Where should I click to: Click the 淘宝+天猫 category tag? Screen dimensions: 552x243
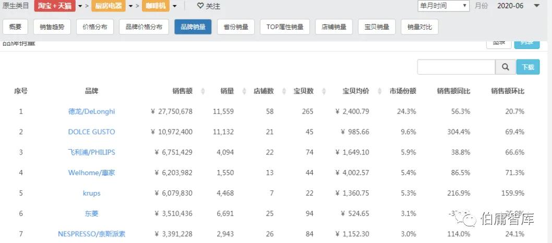(55, 6)
